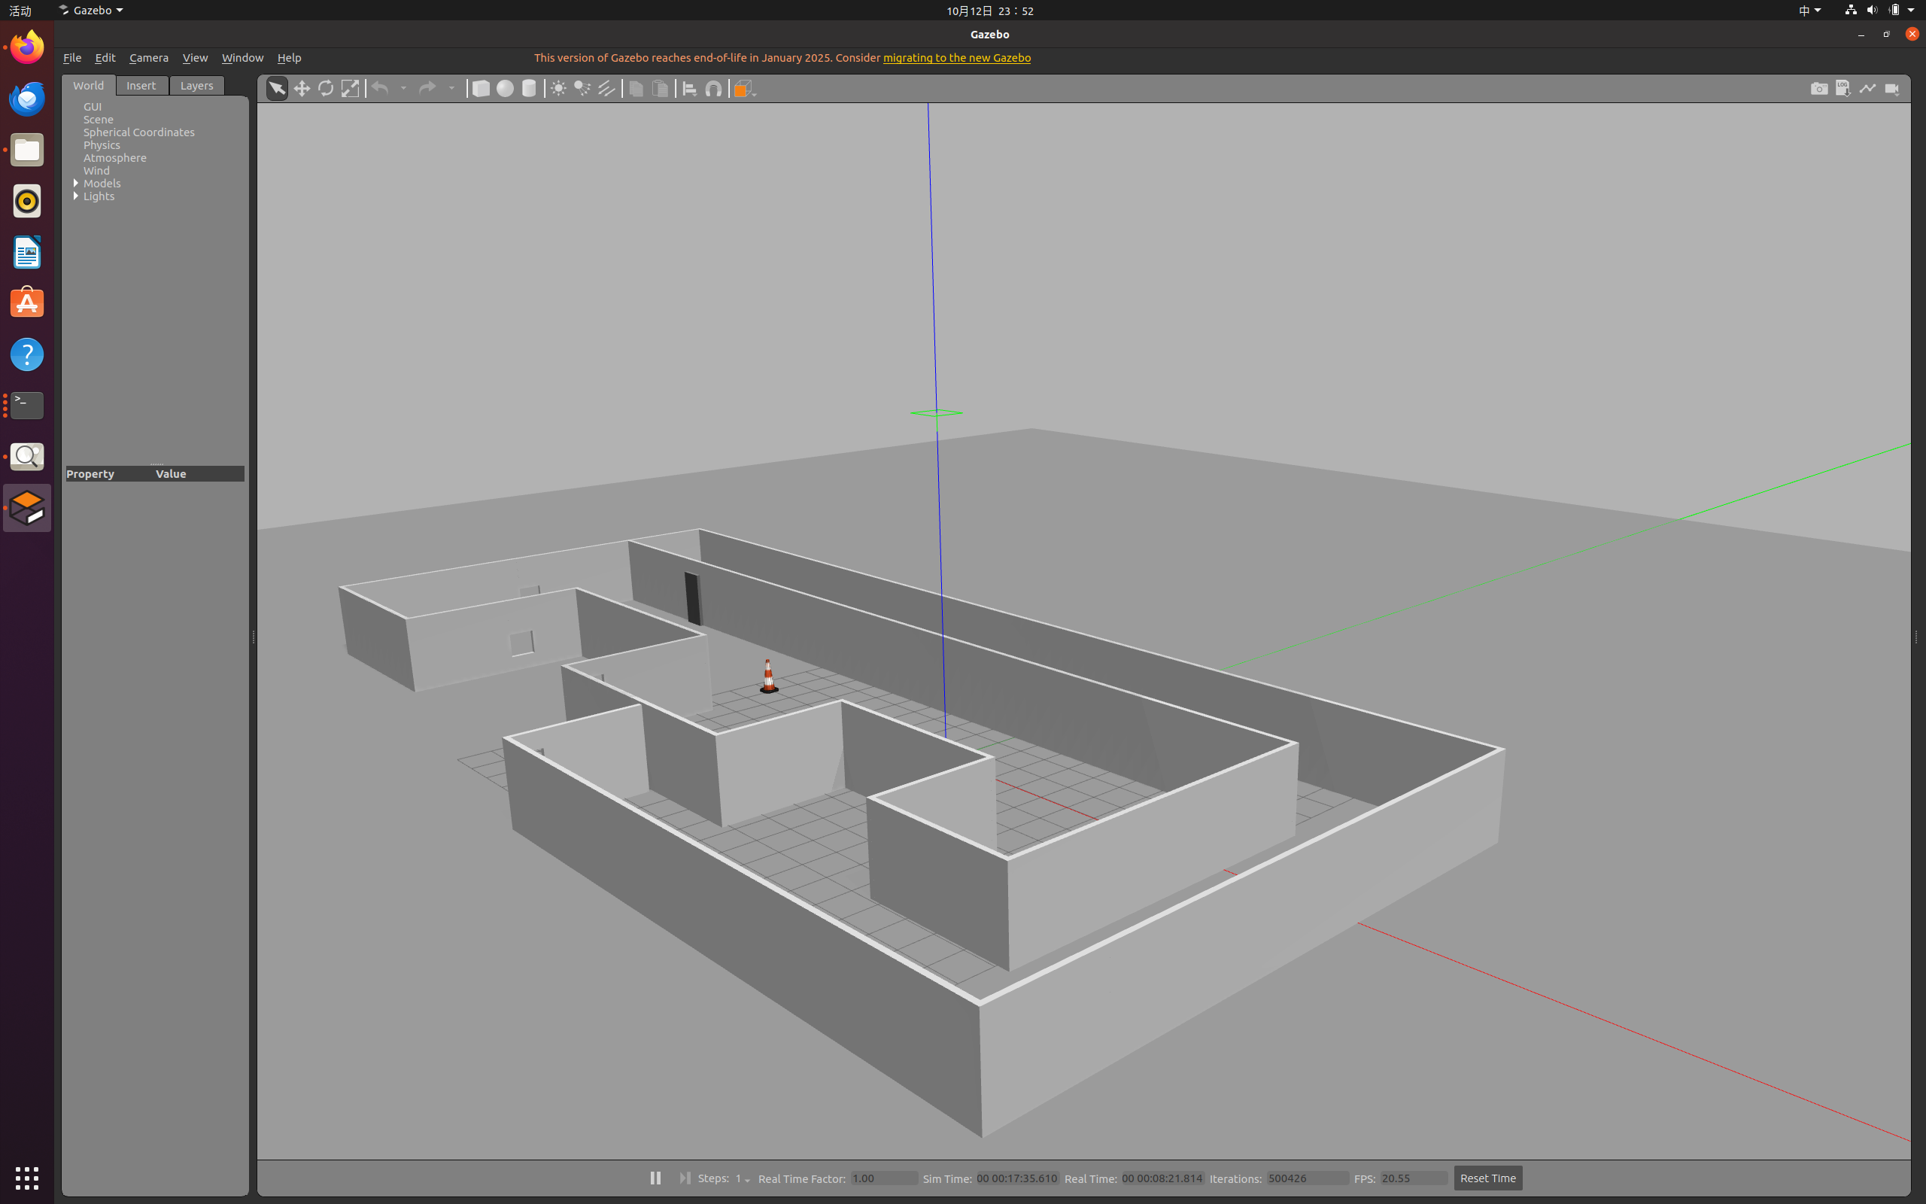Click the paste icon in toolbar

[661, 88]
